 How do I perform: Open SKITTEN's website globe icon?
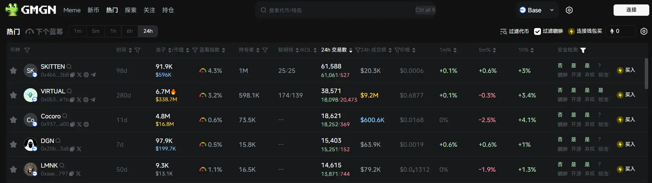pos(86,75)
